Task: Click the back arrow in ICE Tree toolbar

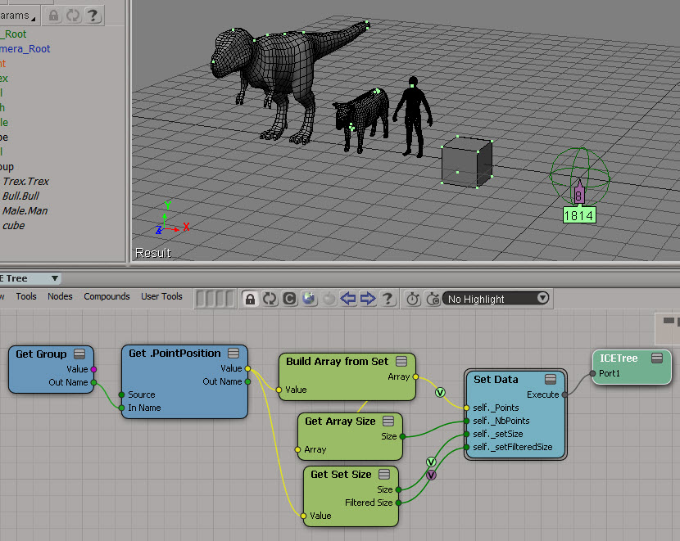Action: pyautogui.click(x=349, y=299)
